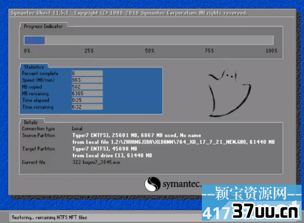Click the Restoring remaining NTFS MFT files status

[x=49, y=218]
